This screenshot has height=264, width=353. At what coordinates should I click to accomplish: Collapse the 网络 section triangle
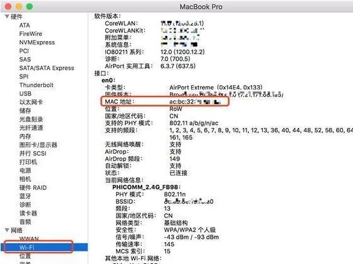click(7, 230)
